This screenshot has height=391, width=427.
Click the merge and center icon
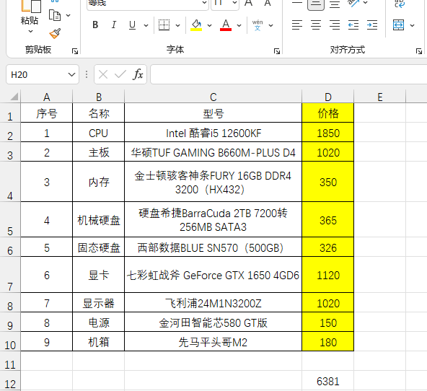[x=398, y=25]
